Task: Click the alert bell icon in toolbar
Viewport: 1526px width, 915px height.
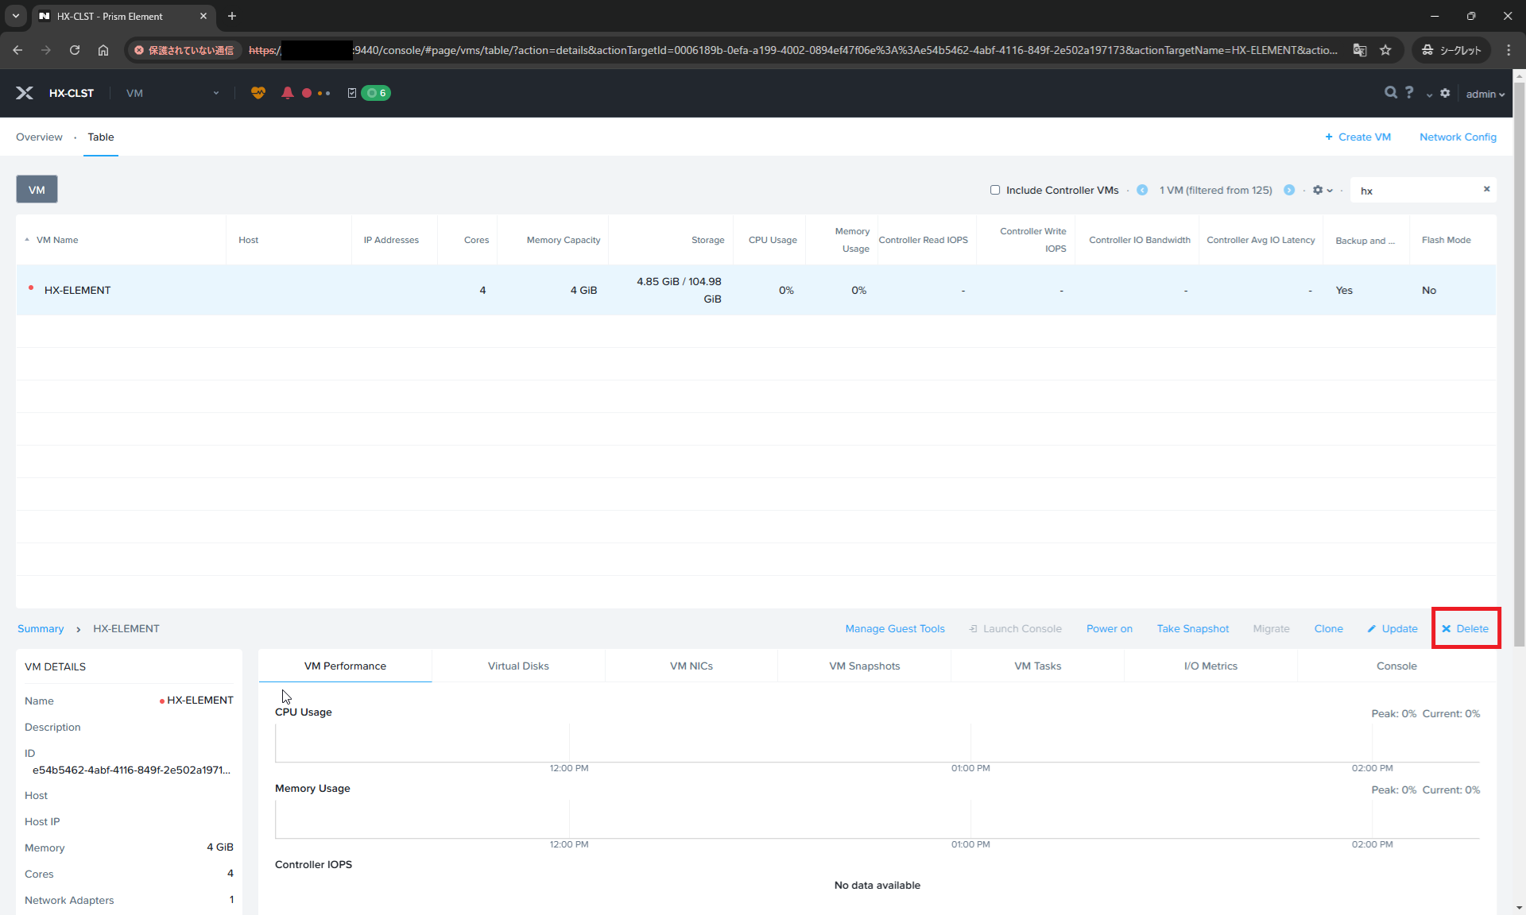Action: click(x=287, y=93)
